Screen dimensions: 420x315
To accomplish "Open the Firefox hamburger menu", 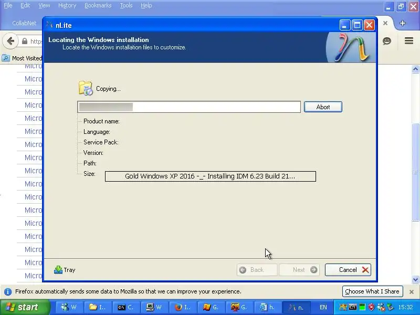I will coord(409,41).
